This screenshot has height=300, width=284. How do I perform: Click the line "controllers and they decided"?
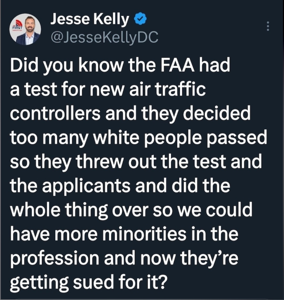[130, 114]
